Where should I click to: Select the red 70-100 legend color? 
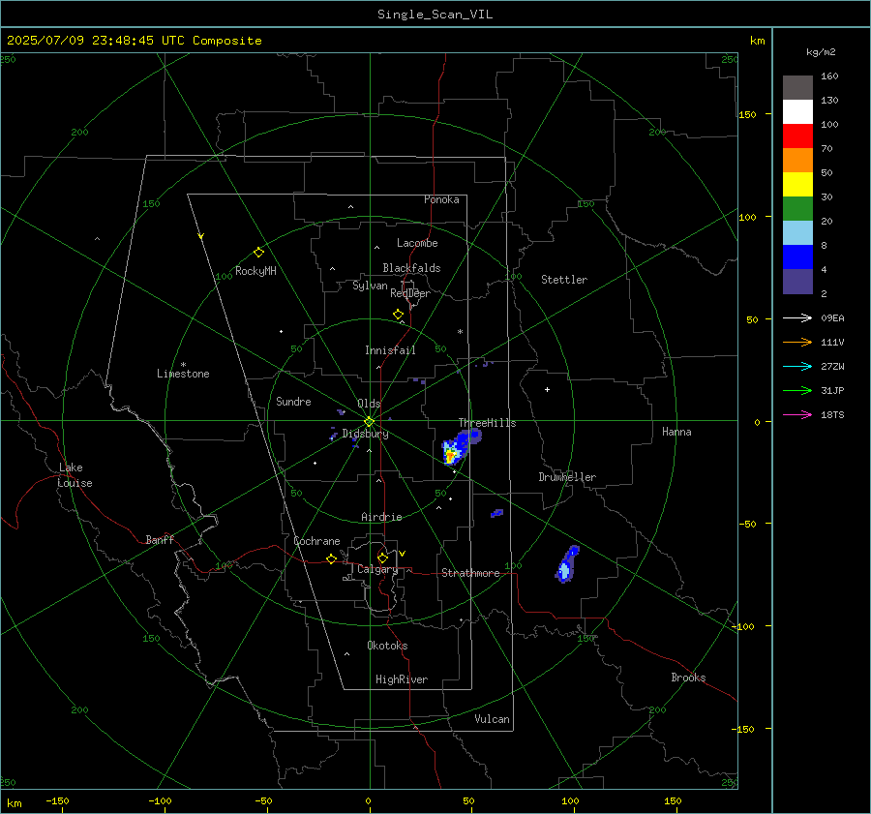click(x=797, y=136)
